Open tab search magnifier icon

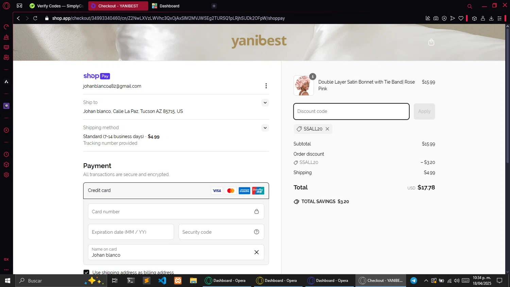pyautogui.click(x=470, y=6)
